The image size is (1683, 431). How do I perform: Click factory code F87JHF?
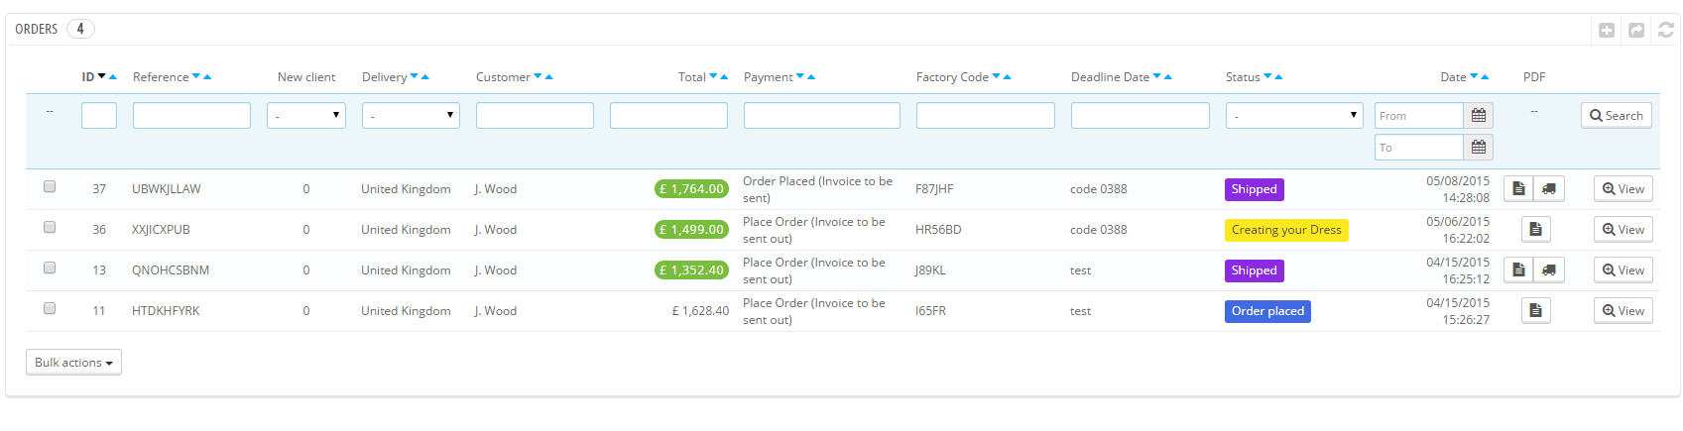click(934, 189)
